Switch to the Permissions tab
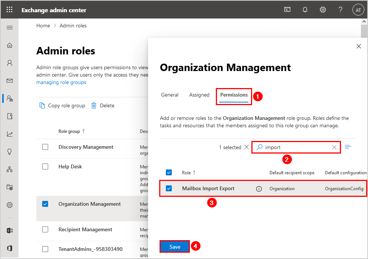This screenshot has height=259, width=368. click(234, 95)
